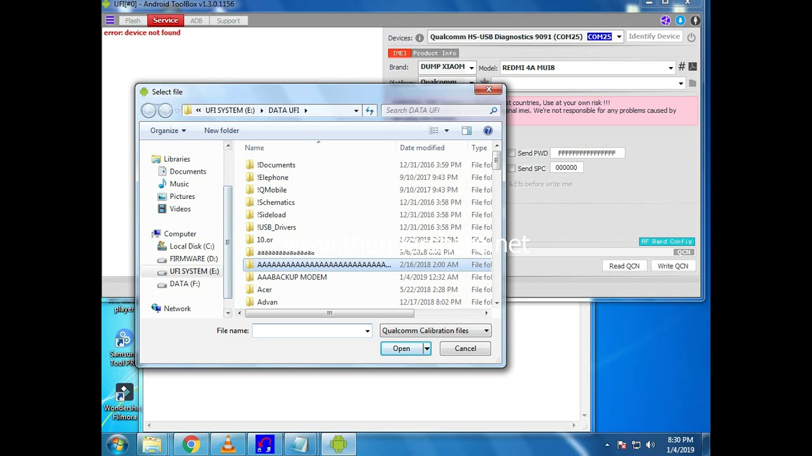
Task: Click the file list vertical scrollbar
Action: coord(497,160)
